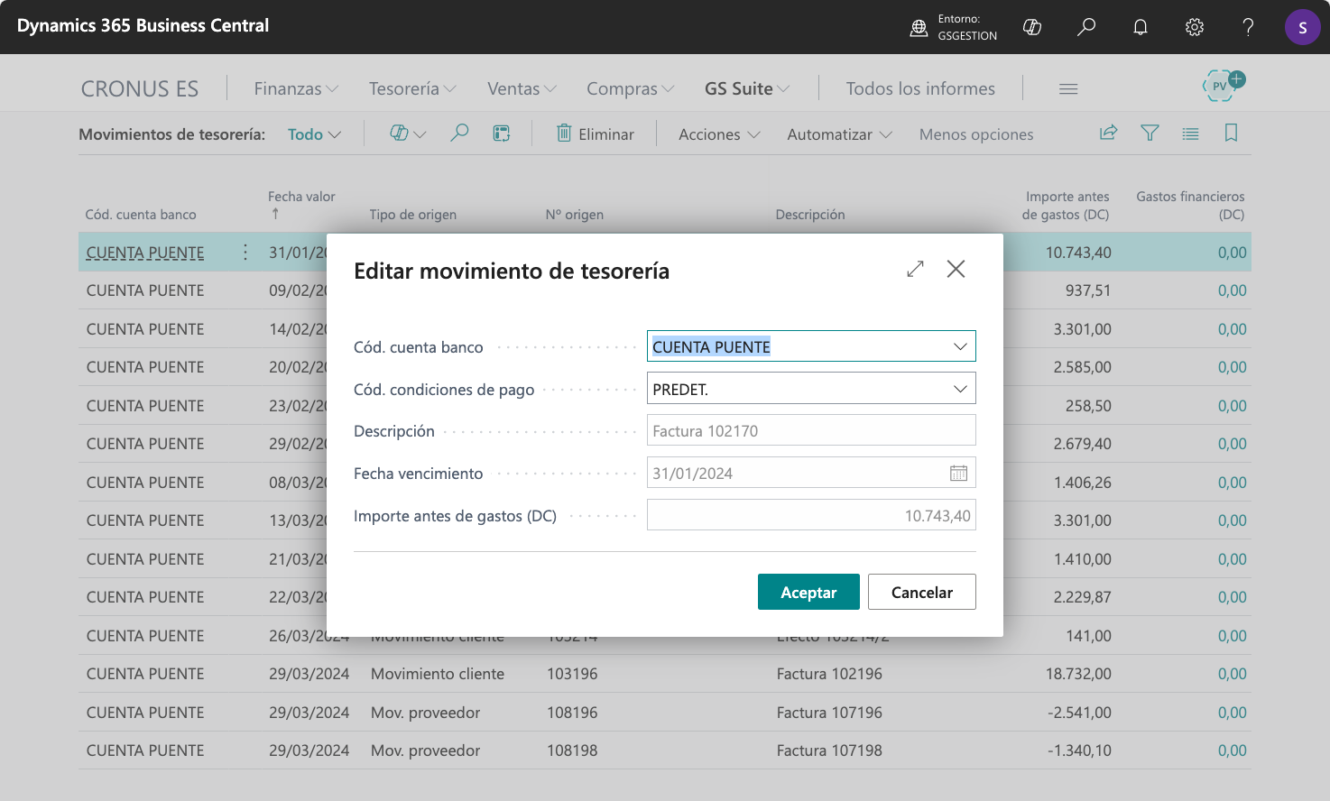The width and height of the screenshot is (1330, 801).
Task: Open the Cód. cuenta banco dropdown
Action: point(959,345)
